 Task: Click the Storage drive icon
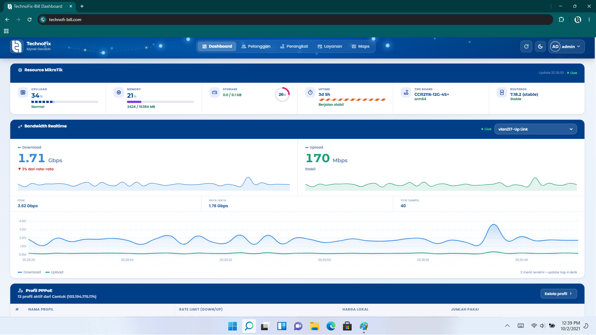[x=214, y=92]
